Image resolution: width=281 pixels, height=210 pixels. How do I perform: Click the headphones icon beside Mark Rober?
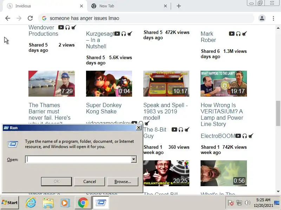point(238,34)
